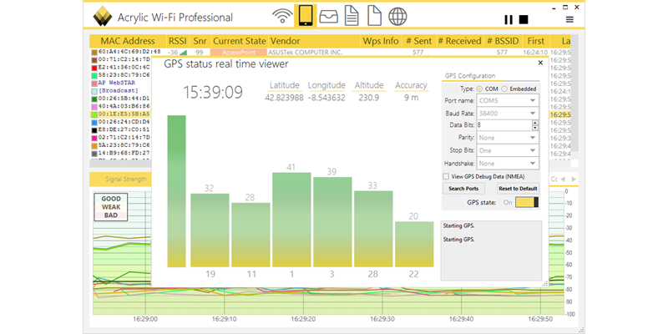Expand the Parity dropdown

[532, 138]
